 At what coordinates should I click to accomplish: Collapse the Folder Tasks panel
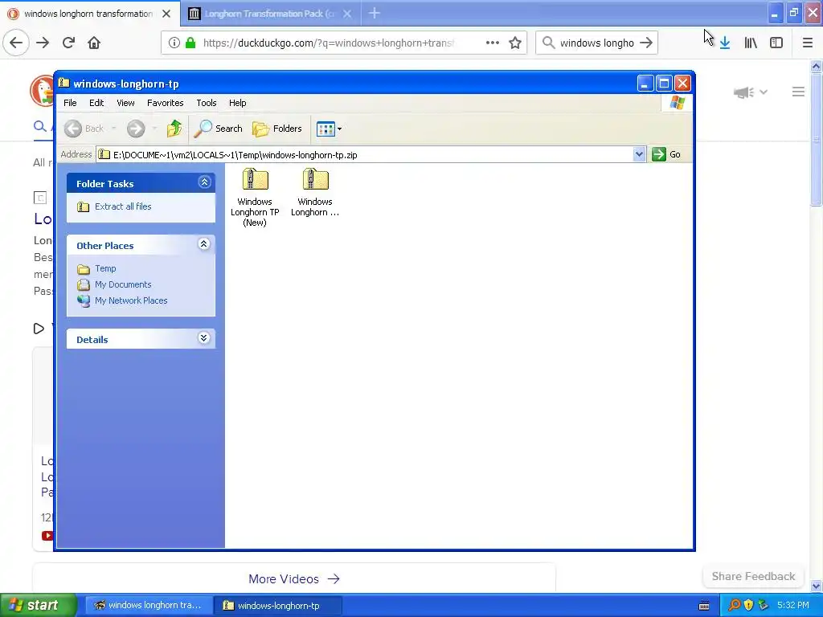pos(204,182)
